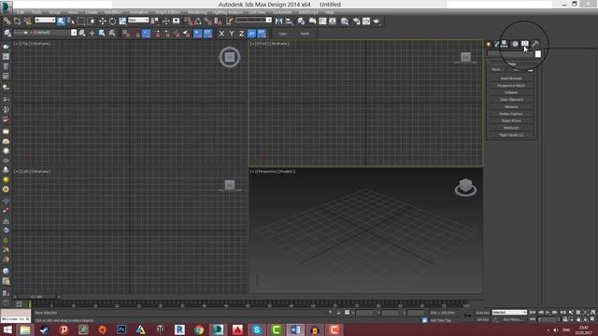The width and height of the screenshot is (598, 336).
Task: Toggle Window/Crossing selection mode
Action: (x=91, y=21)
